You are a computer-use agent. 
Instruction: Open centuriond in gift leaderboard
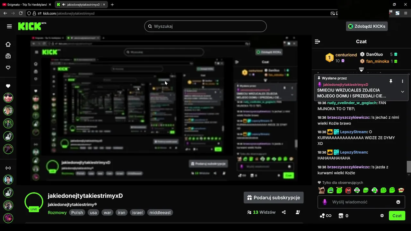pyautogui.click(x=346, y=55)
